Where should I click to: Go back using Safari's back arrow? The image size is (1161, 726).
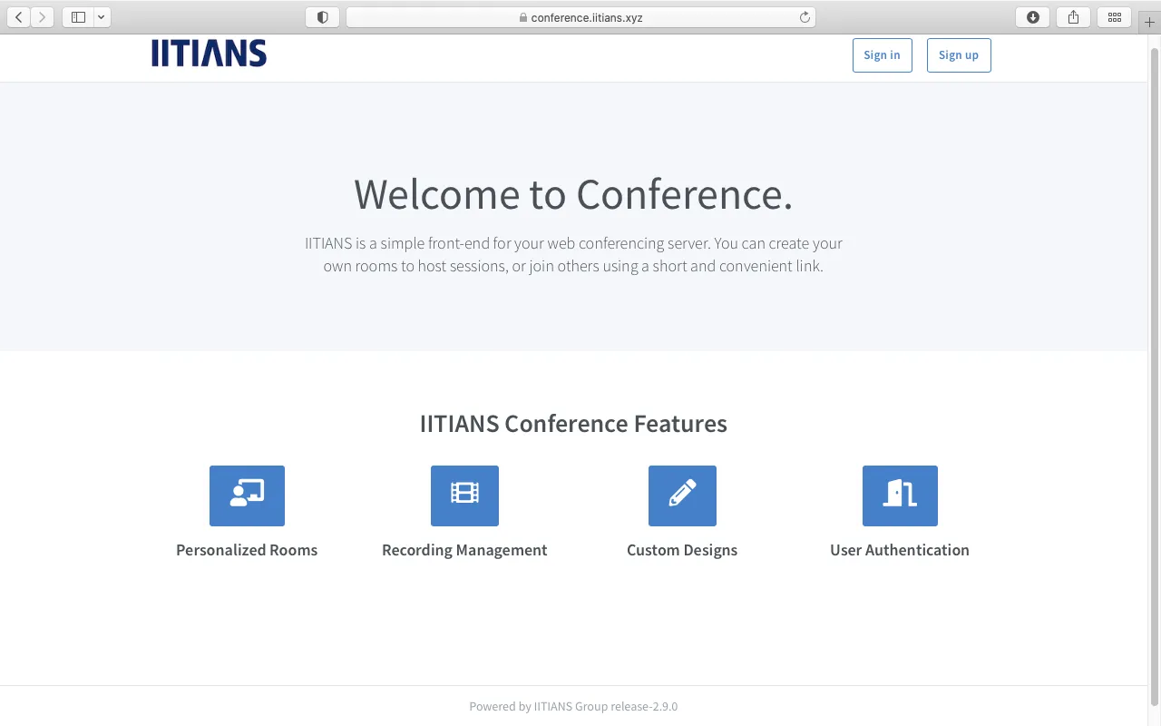pos(19,17)
